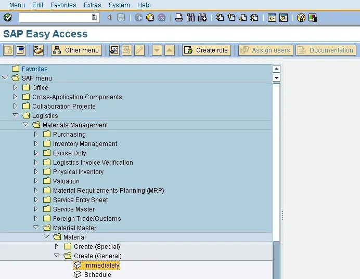This screenshot has width=360, height=279.
Task: Click the SAP Menu toolbar icon
Action: (x=21, y=50)
